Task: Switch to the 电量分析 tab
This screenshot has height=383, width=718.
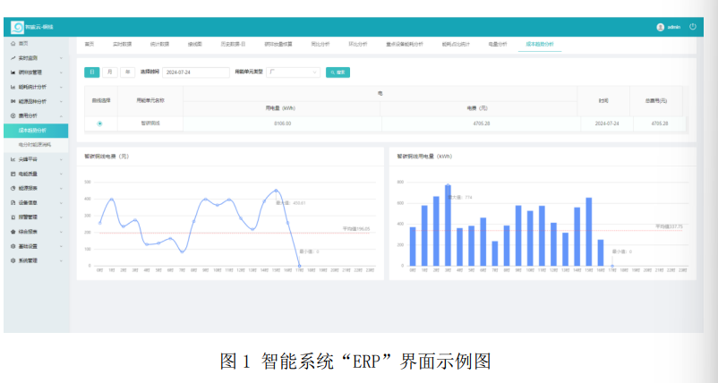Action: pos(497,43)
